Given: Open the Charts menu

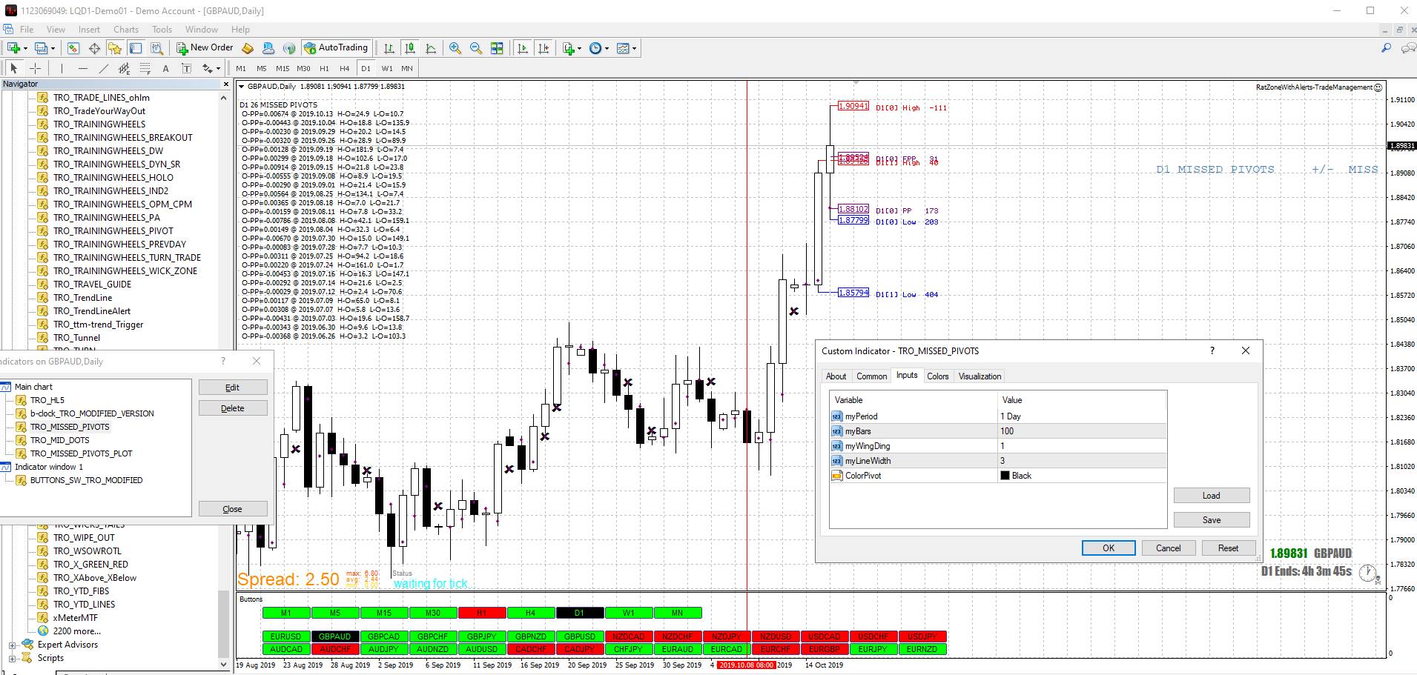Looking at the screenshot, I should pyautogui.click(x=126, y=30).
